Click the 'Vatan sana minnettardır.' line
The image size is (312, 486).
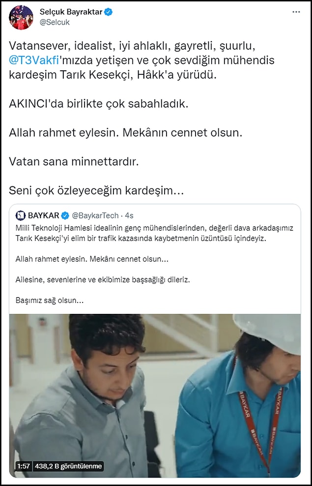tap(74, 161)
